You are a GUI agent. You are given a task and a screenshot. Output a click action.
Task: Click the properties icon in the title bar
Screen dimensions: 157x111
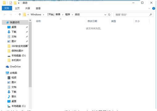[x=11, y=3]
